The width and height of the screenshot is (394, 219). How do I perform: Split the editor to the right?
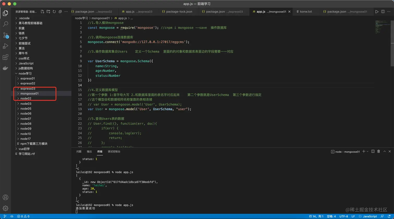click(x=383, y=12)
